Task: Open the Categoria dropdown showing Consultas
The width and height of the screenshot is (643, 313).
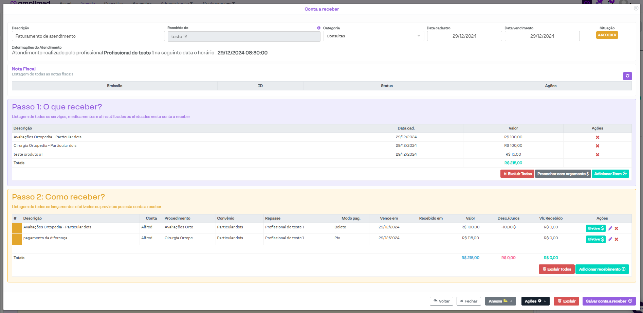Action: tap(373, 36)
